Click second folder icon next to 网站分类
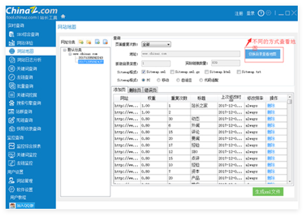Image resolution: width=304 pixels, height=215 pixels. [89, 42]
